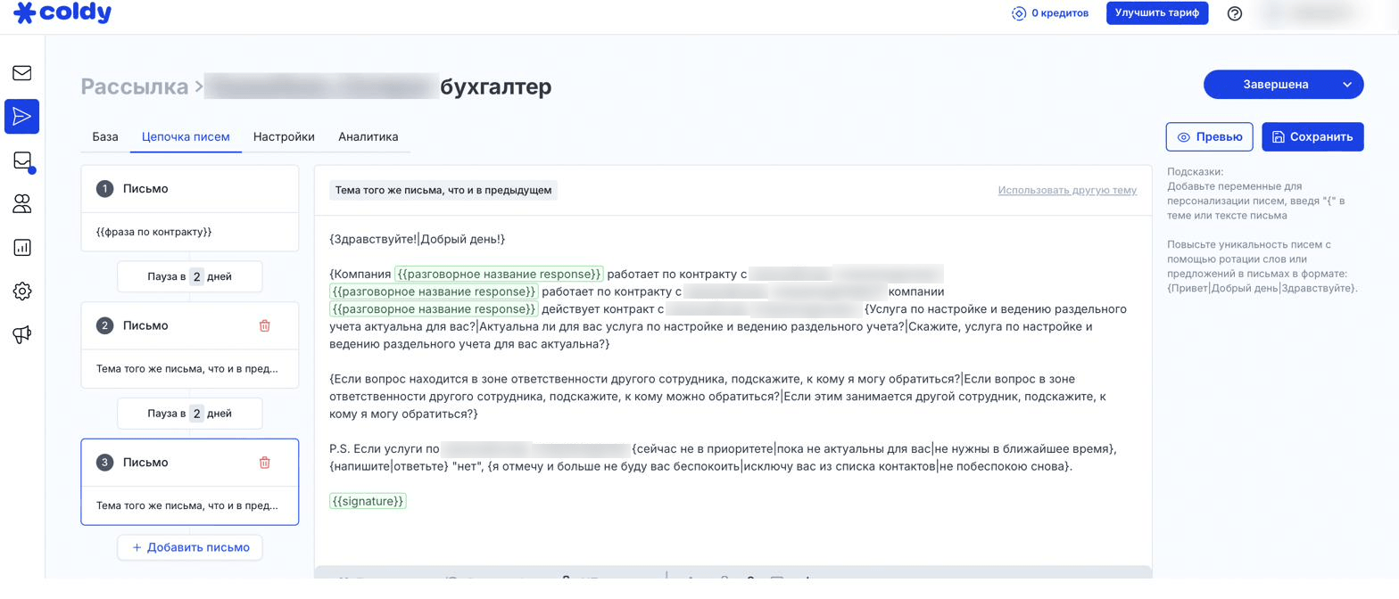Click Улучшить тариф button
Image resolution: width=1399 pixels, height=599 pixels.
click(1157, 13)
